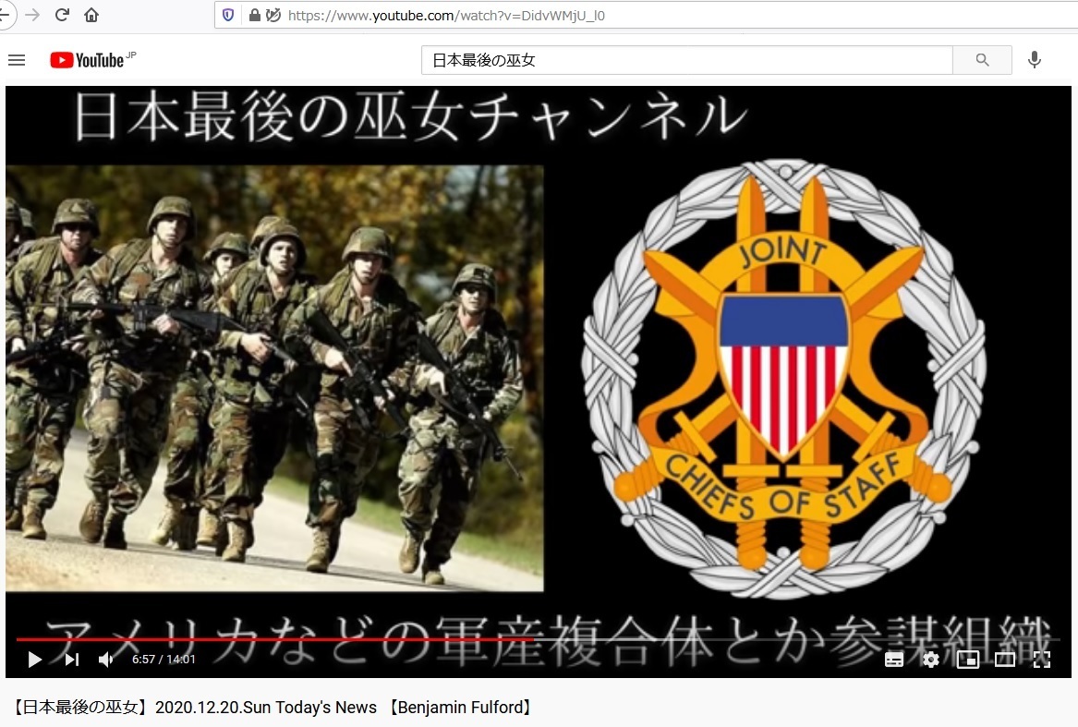Click the video title mentioning Benjamin Fulford

pyautogui.click(x=273, y=707)
